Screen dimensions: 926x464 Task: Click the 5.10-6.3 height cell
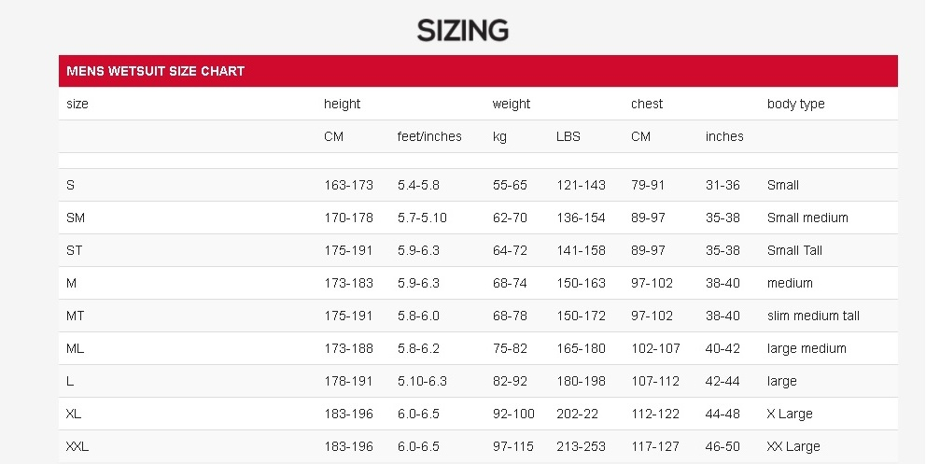click(x=422, y=381)
